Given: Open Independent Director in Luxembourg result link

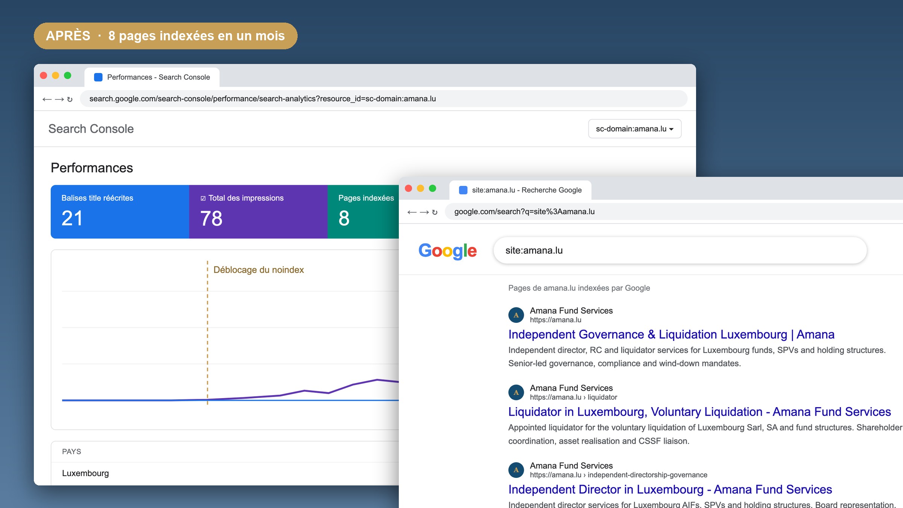Looking at the screenshot, I should (670, 489).
